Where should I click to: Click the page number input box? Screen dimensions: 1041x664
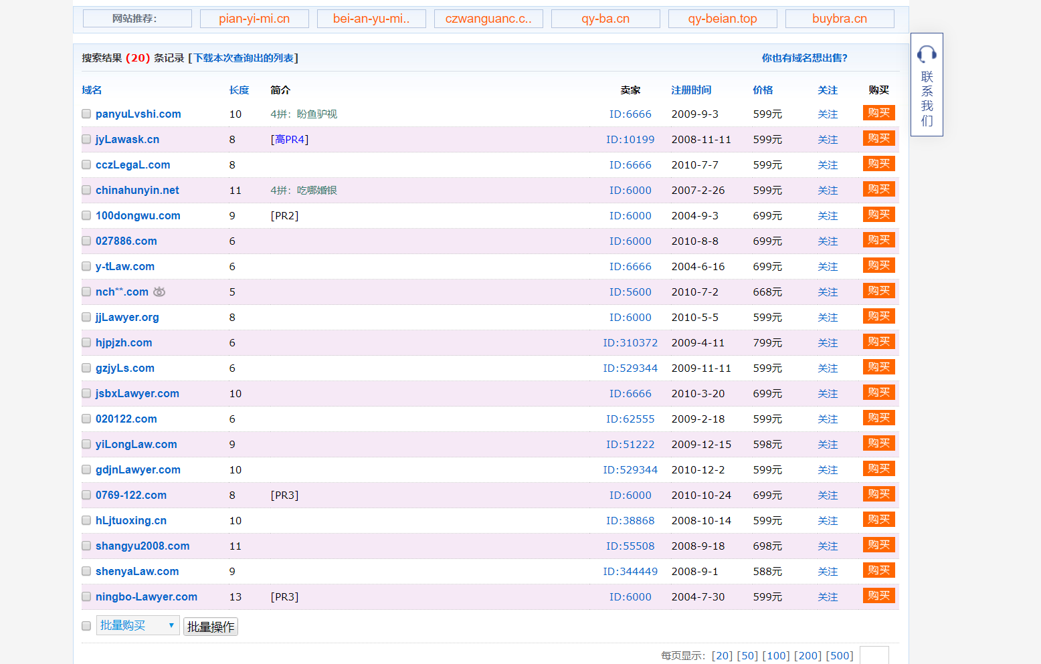tap(874, 655)
